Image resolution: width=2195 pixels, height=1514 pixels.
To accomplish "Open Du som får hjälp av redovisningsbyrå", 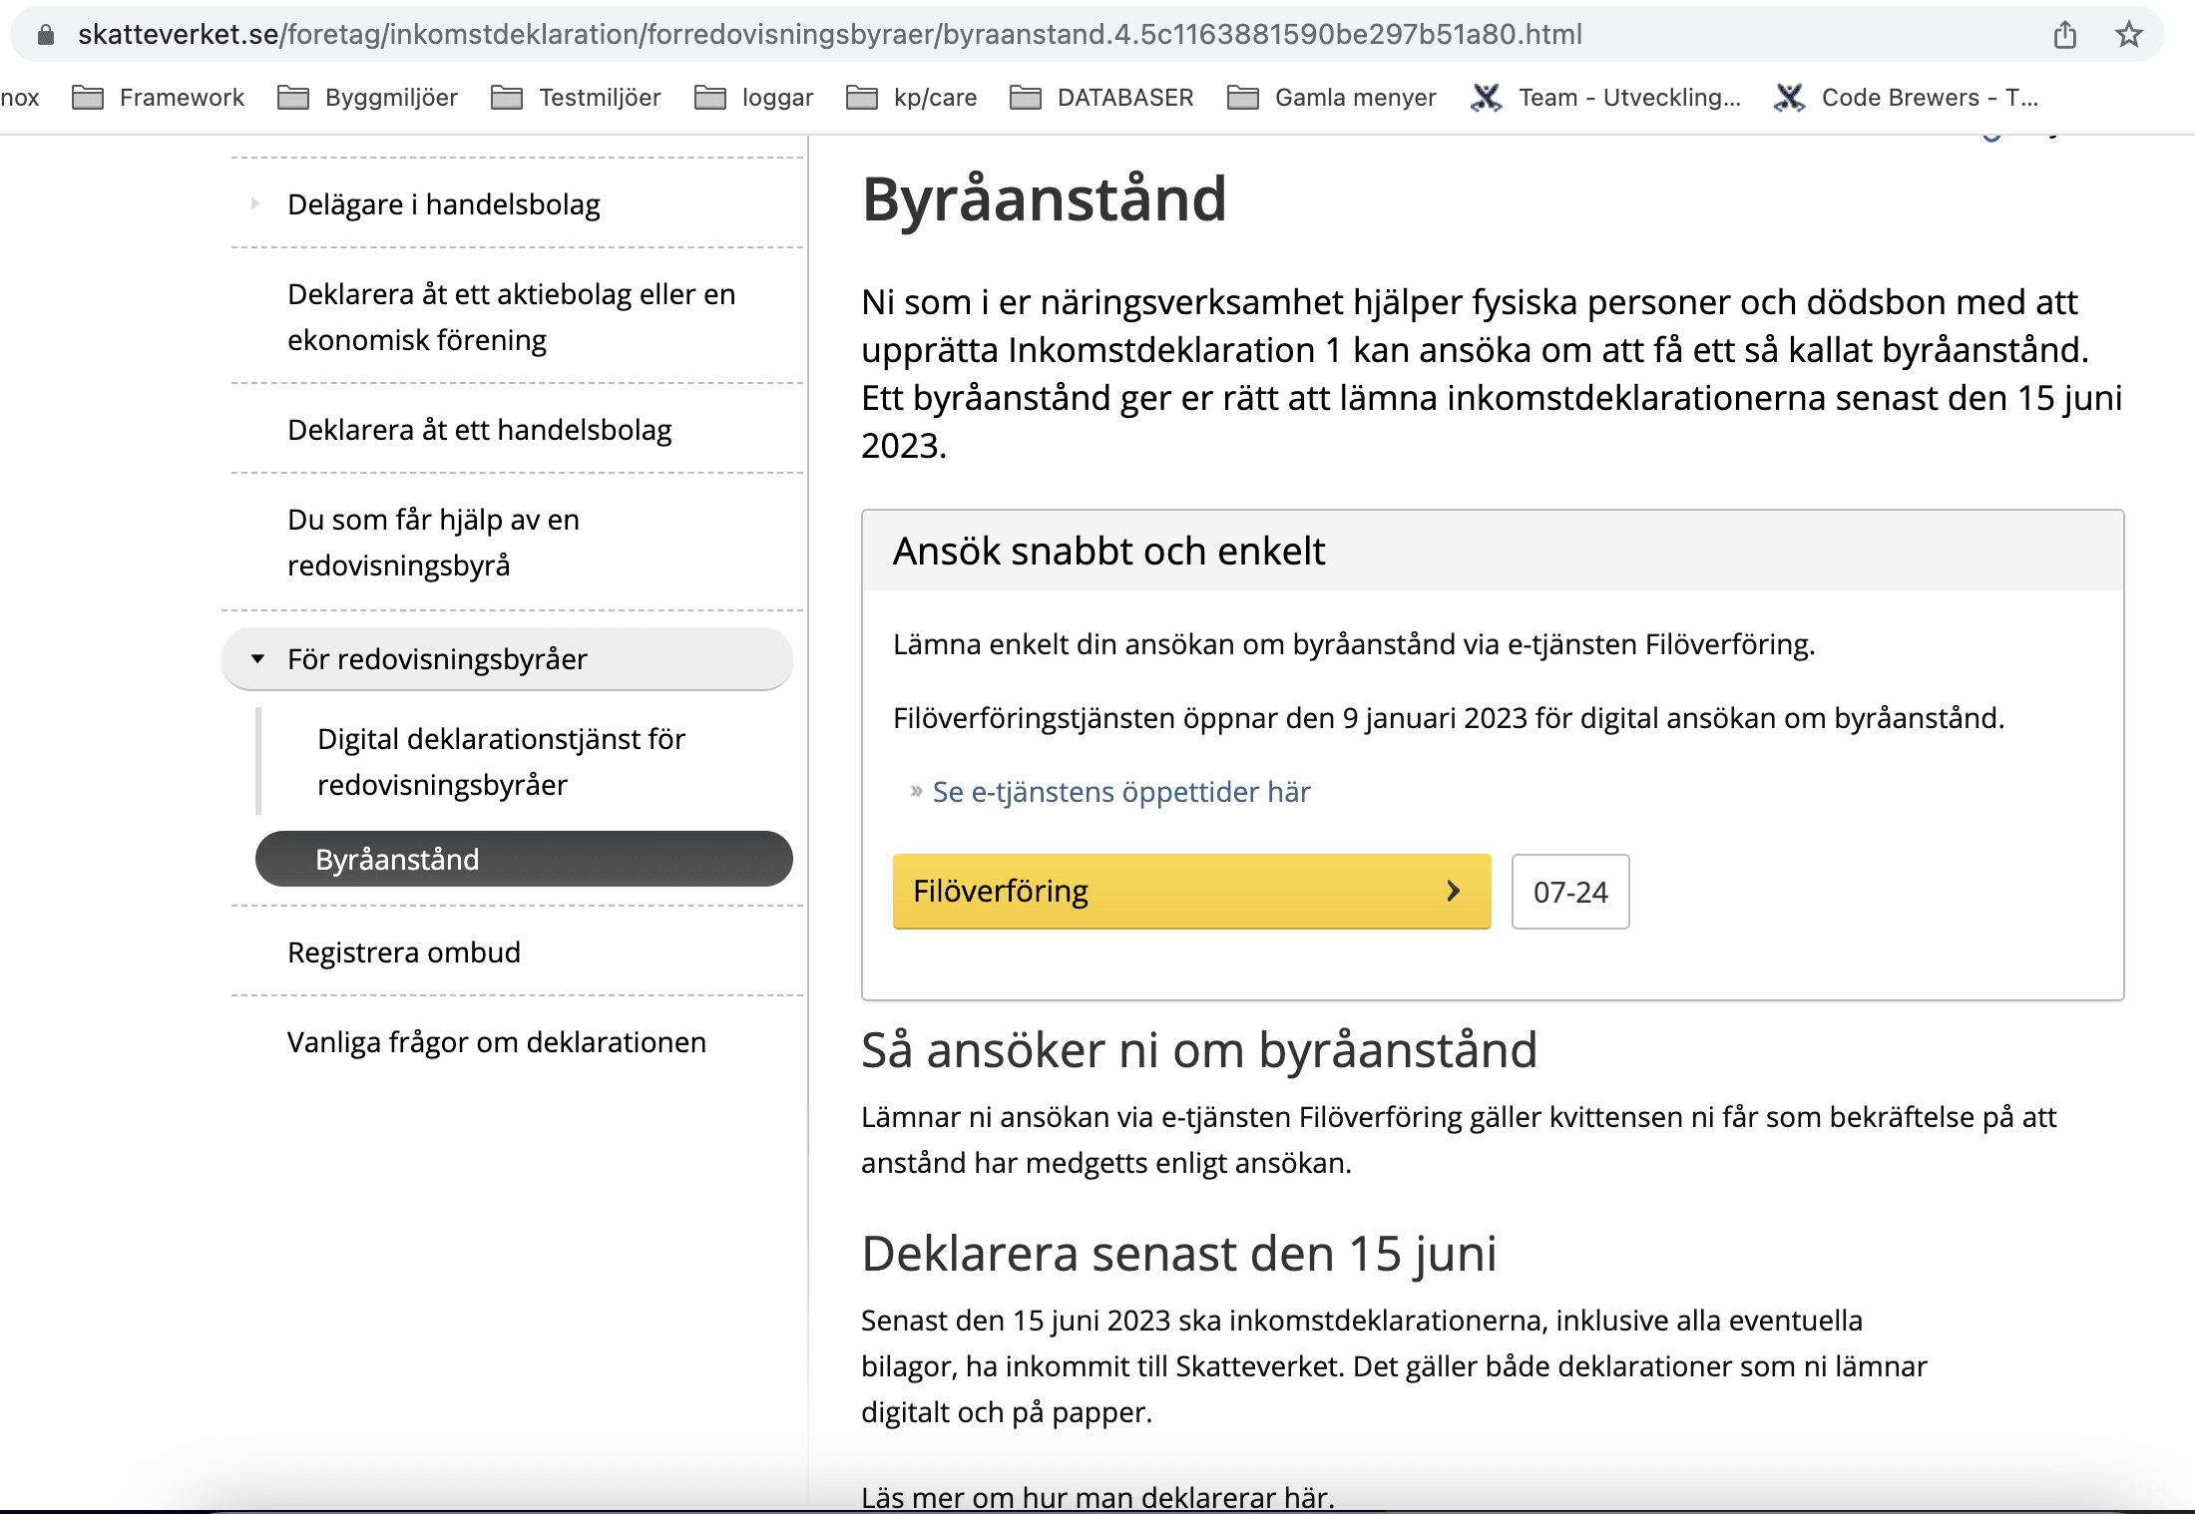I will point(433,543).
